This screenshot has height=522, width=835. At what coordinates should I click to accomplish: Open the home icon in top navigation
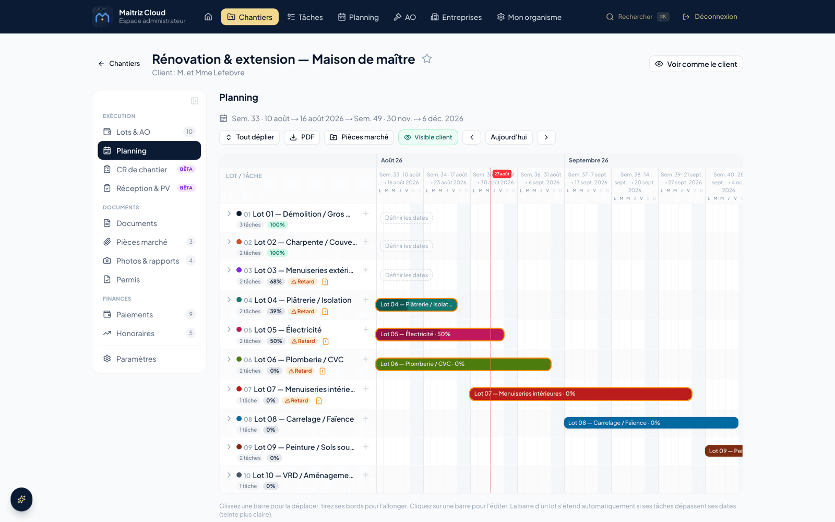coord(208,17)
